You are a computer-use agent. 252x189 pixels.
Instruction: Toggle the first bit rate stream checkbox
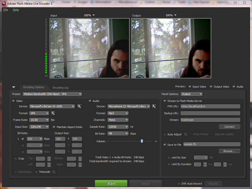23,139
